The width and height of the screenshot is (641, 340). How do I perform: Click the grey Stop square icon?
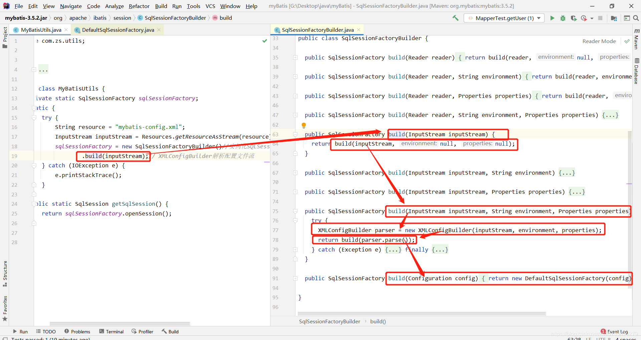600,18
